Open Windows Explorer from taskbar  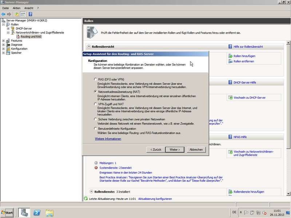(x=49, y=213)
